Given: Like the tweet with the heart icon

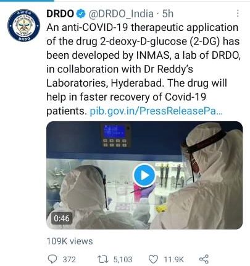Looking at the screenshot, I should 153,259.
